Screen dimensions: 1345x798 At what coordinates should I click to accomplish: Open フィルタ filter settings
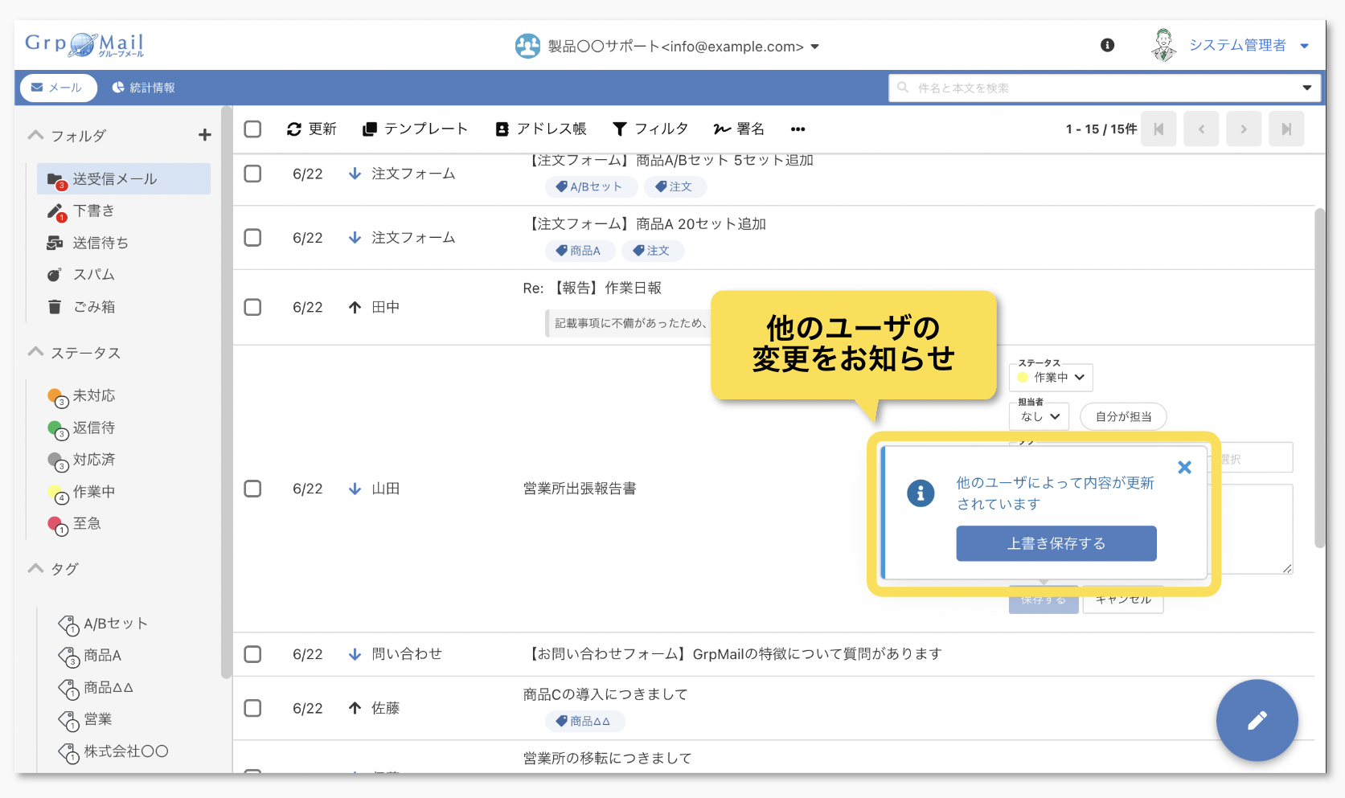[650, 129]
